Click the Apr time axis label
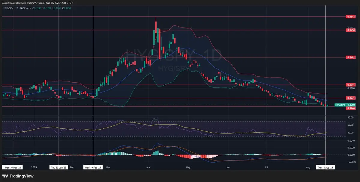Image resolution: width=360 pixels, height=182 pixels. click(x=148, y=168)
